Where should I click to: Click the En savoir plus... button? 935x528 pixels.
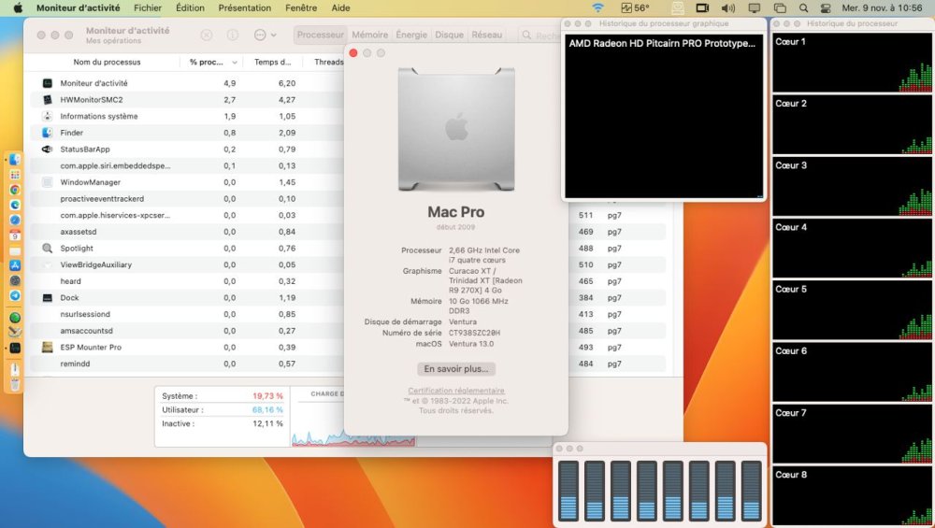456,369
